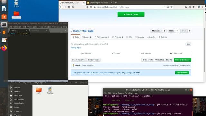Image resolution: width=206 pixels, height=116 pixels.
Task: Open the Firefox Library icon
Action: click(186, 7)
